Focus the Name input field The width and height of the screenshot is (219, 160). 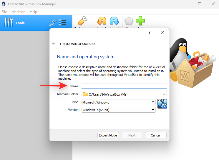(x=124, y=86)
